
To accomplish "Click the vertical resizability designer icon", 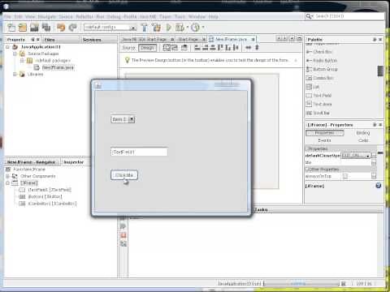I will [257, 48].
